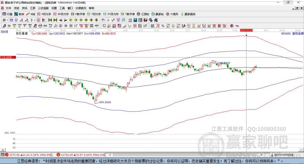Open 9P四方形 tool
The width and height of the screenshot is (304, 164).
click(61, 14)
